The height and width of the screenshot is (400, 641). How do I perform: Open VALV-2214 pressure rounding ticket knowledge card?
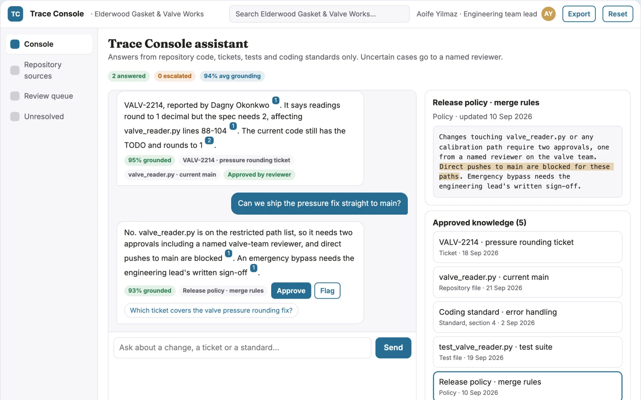[528, 247]
